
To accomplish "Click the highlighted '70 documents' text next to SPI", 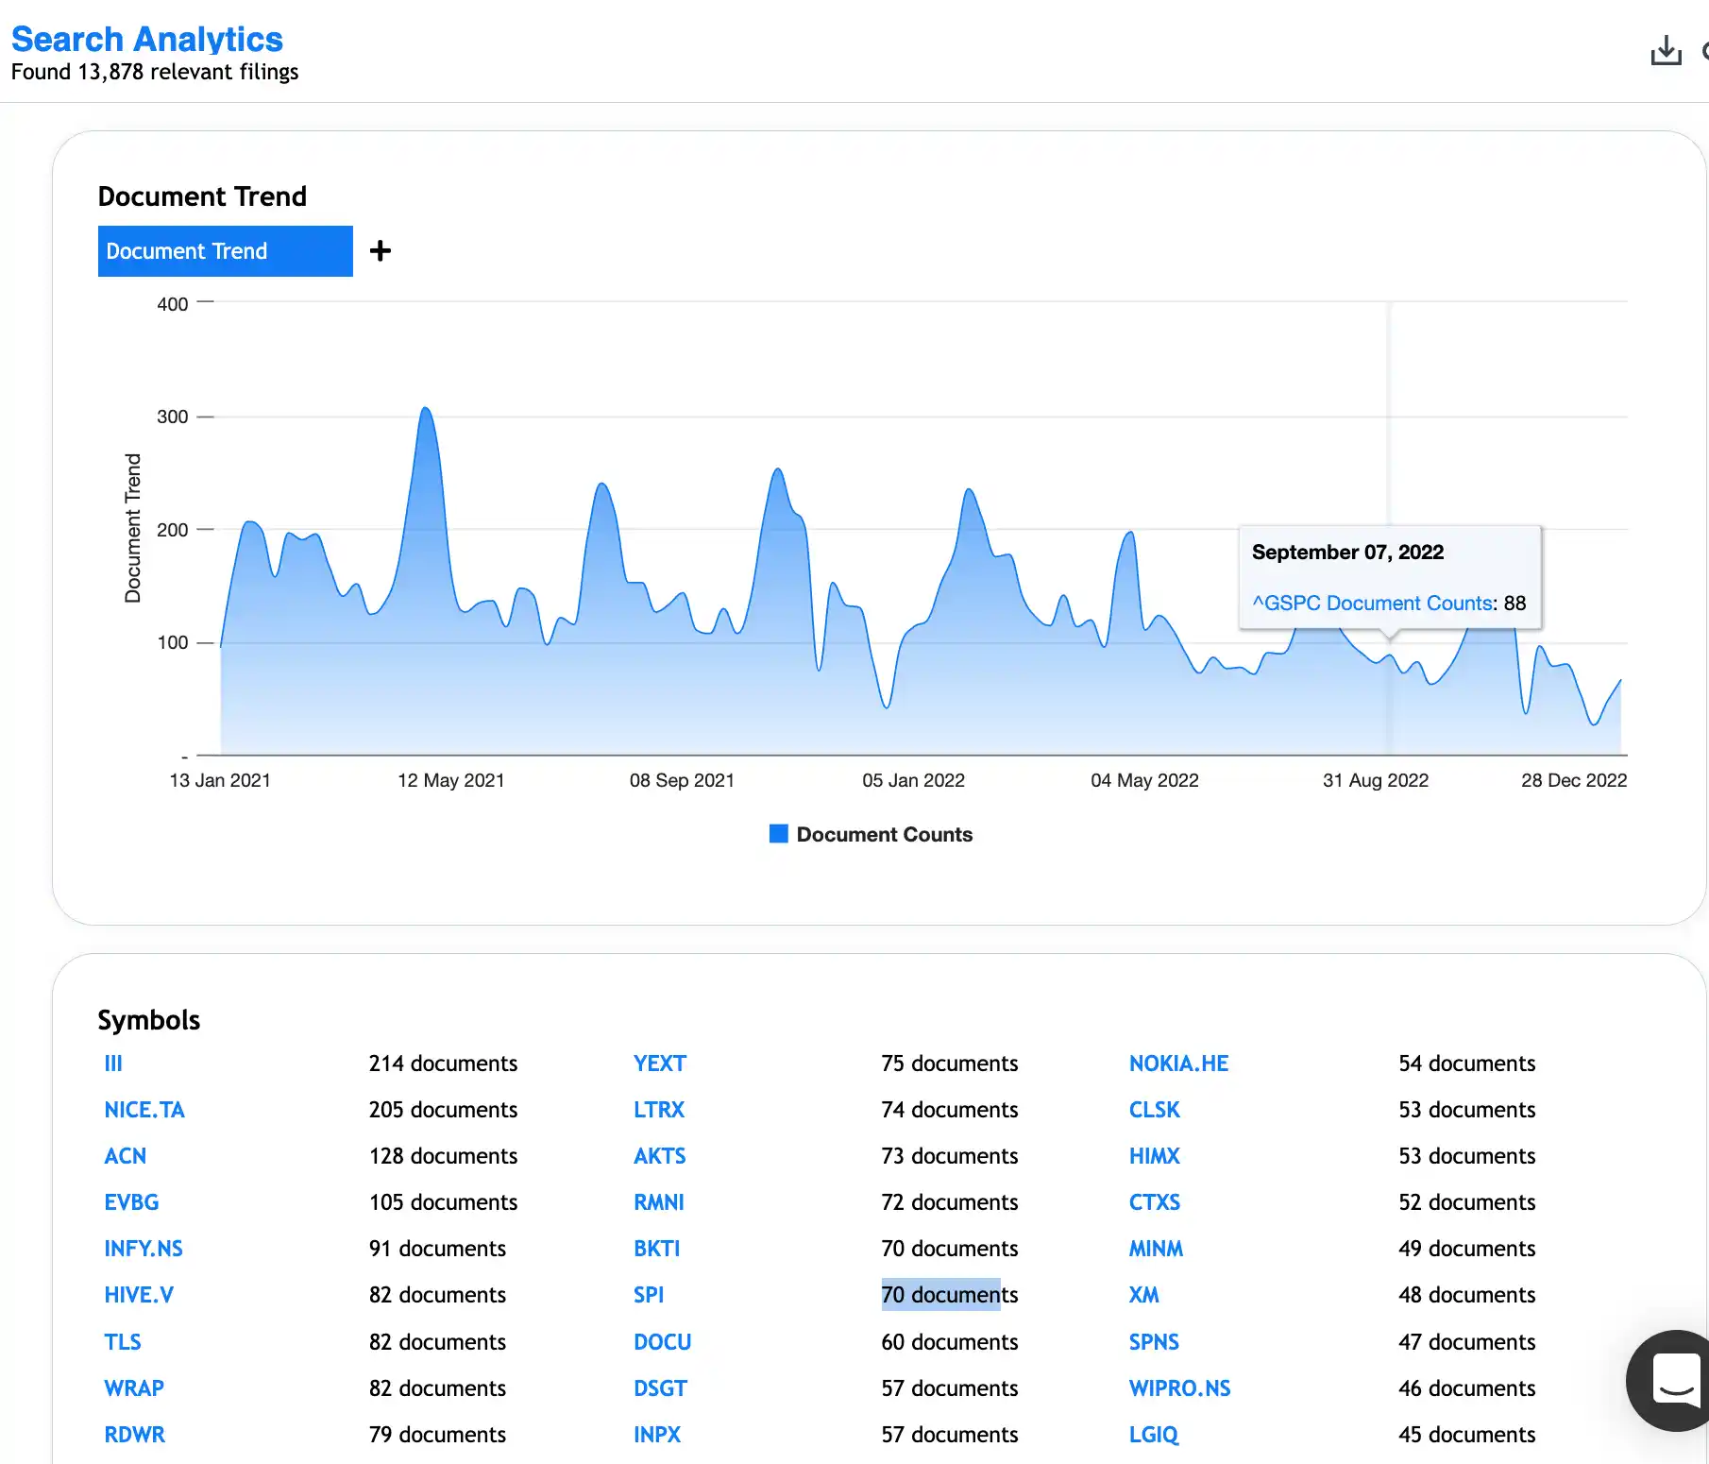I will (949, 1295).
